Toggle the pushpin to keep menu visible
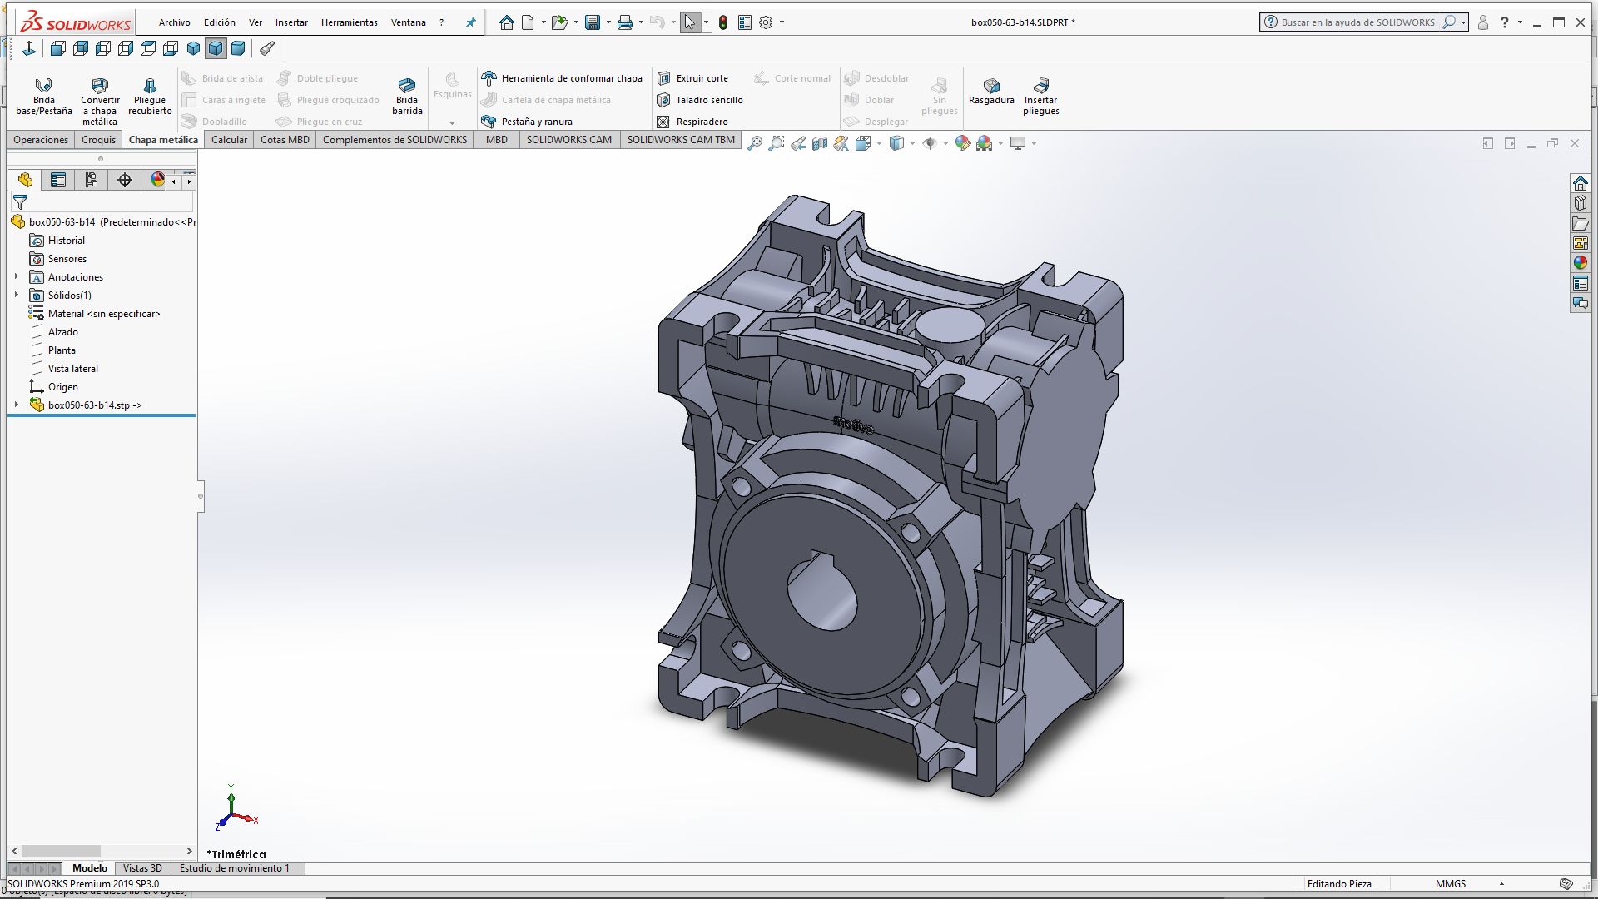 [x=470, y=22]
